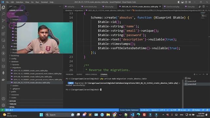Expand the OUTLINE section
This screenshot has height=118, width=210.
click(12, 101)
